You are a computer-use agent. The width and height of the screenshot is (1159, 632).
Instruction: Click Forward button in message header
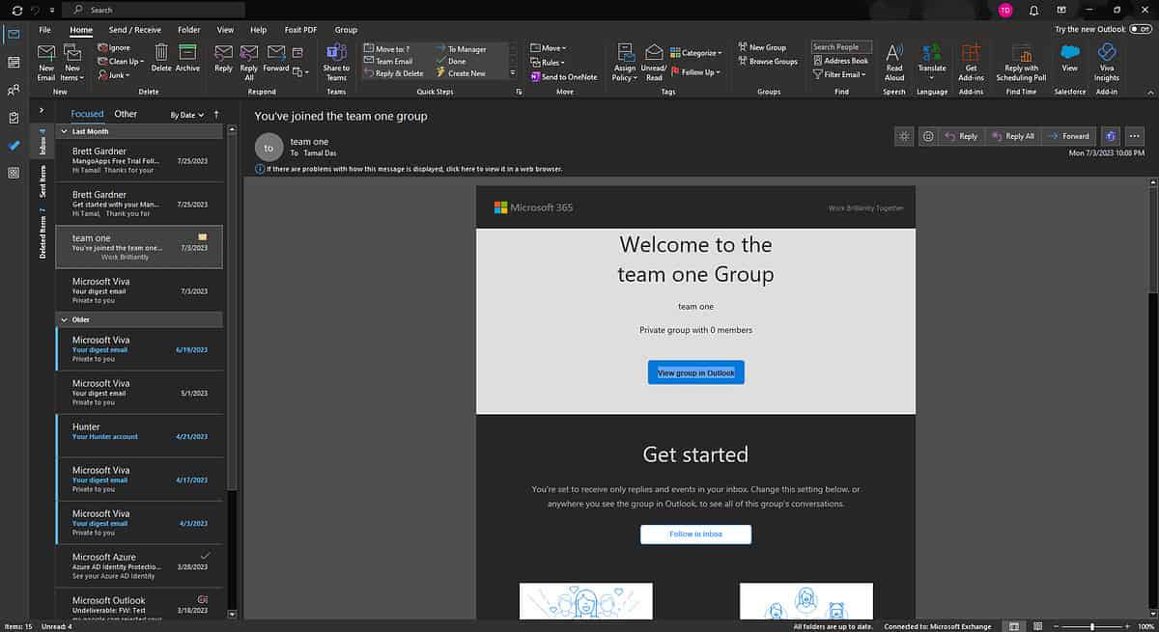tap(1069, 136)
